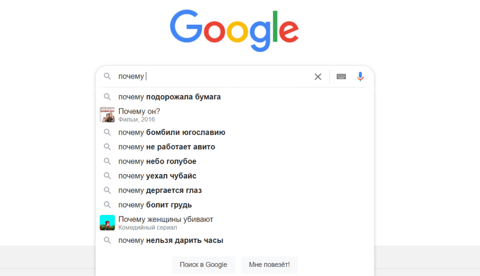The image size is (480, 276).
Task: Clear the query with the X icon
Action: pyautogui.click(x=318, y=76)
